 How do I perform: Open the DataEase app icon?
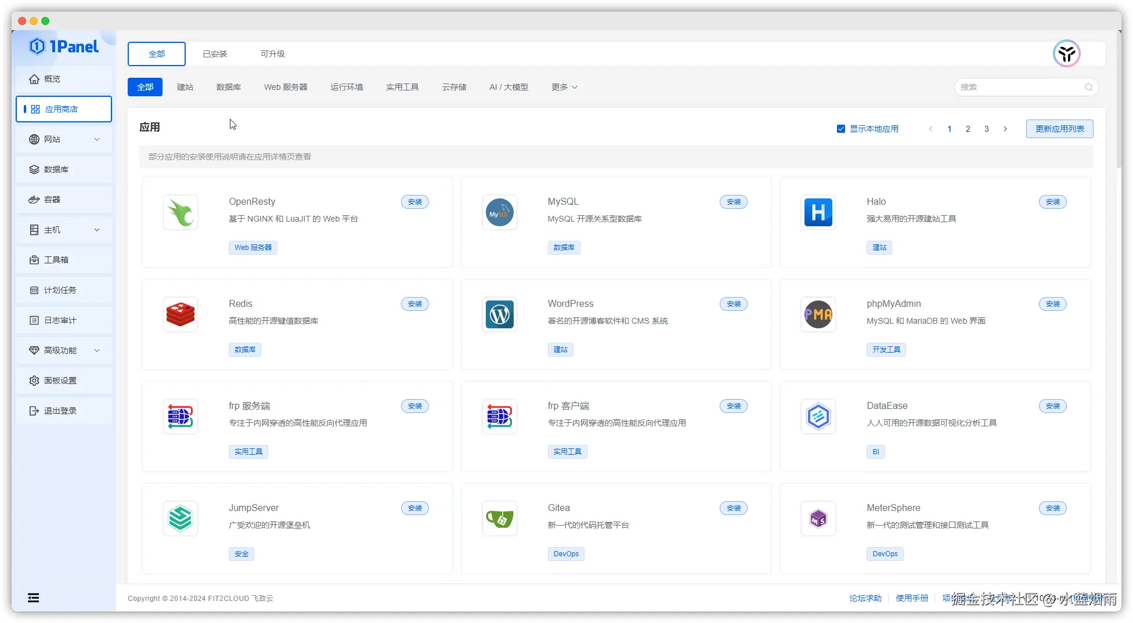coord(818,416)
